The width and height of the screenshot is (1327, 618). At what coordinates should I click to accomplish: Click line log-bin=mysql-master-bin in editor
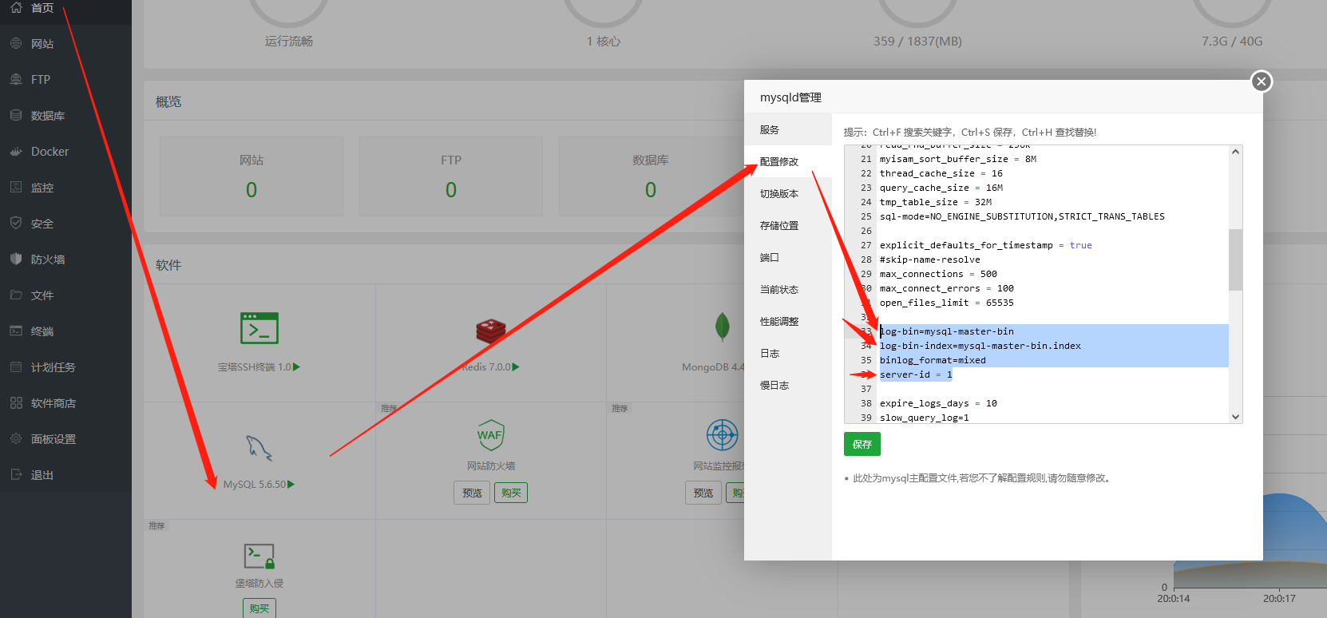pos(947,331)
